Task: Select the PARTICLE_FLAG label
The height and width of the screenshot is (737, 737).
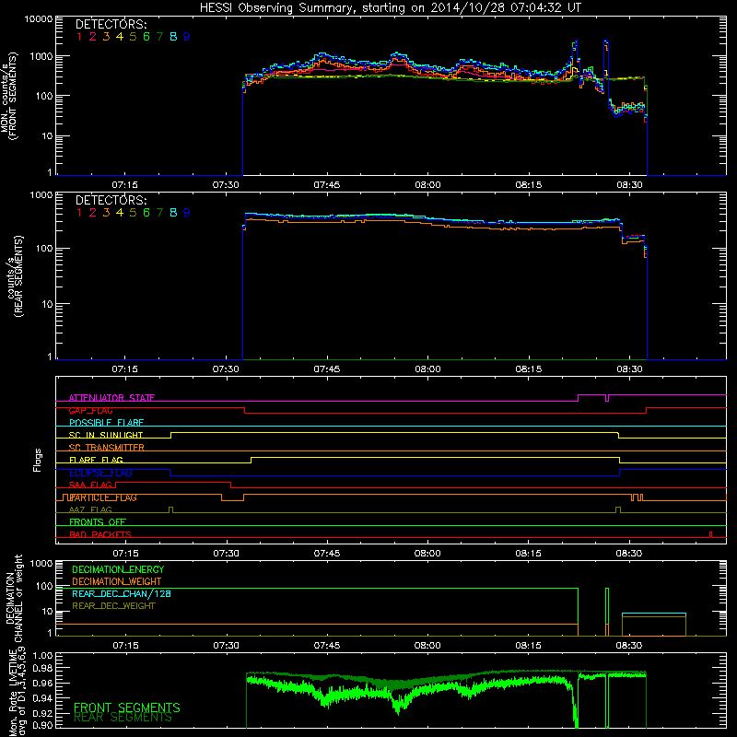Action: 103,497
